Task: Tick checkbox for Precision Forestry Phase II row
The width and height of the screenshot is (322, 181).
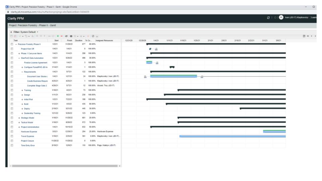Action: point(12,44)
